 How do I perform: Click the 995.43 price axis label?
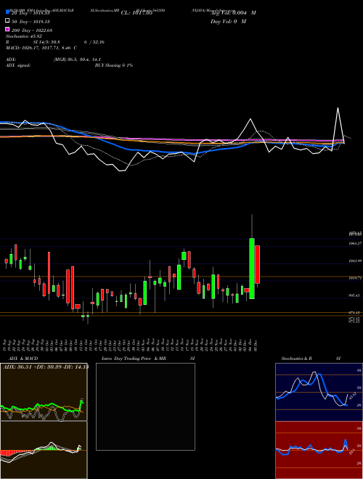(356, 295)
